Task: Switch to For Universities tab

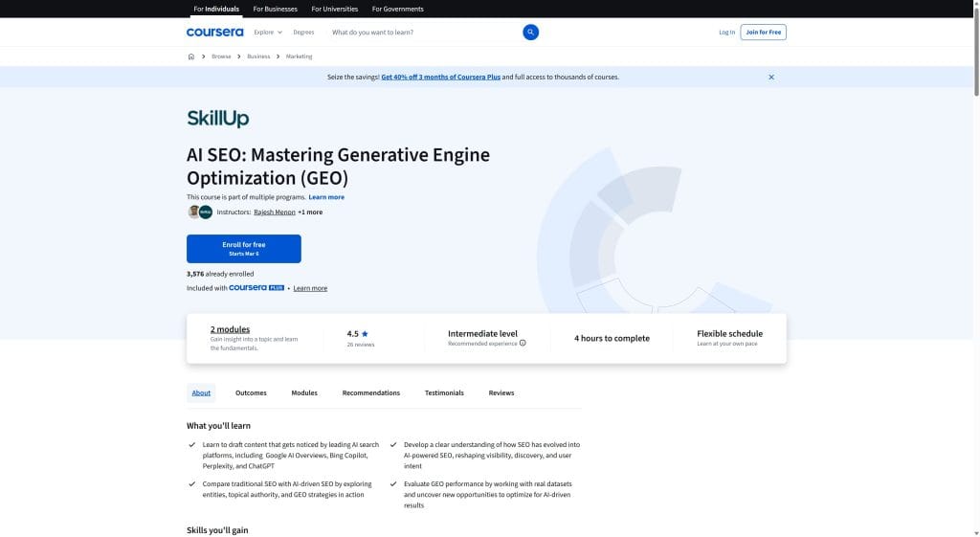Action: (334, 9)
